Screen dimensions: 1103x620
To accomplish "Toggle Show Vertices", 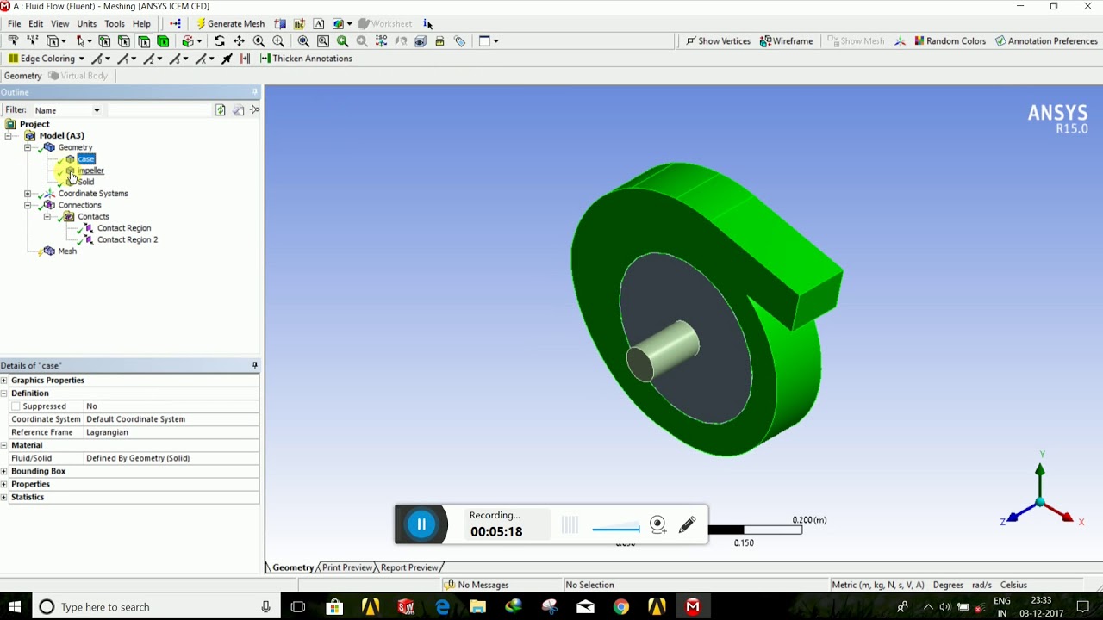I will (718, 41).
